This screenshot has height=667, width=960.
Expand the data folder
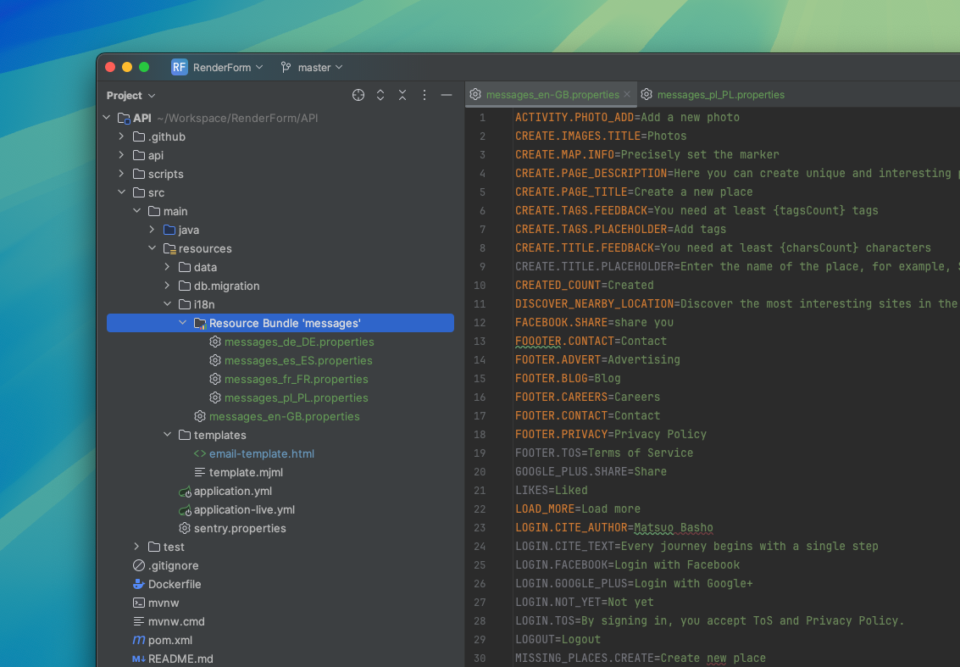pos(167,267)
